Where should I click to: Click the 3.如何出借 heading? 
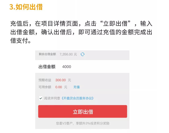point(26,7)
